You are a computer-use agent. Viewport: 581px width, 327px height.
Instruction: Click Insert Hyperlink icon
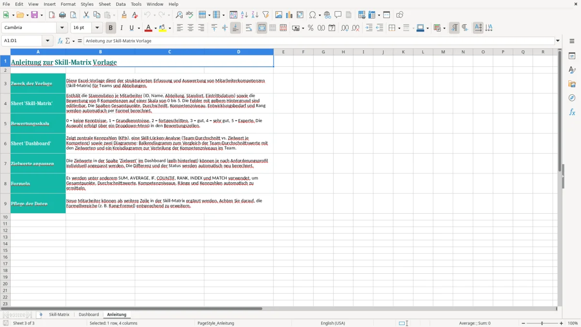(x=327, y=15)
